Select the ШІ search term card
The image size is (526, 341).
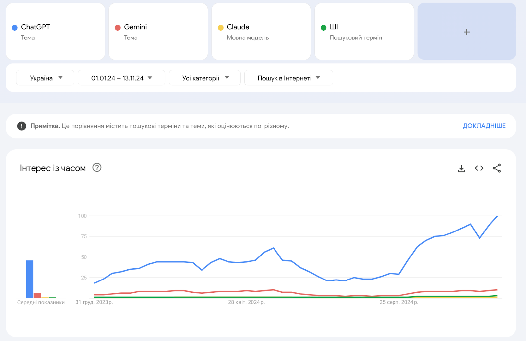pyautogui.click(x=364, y=32)
